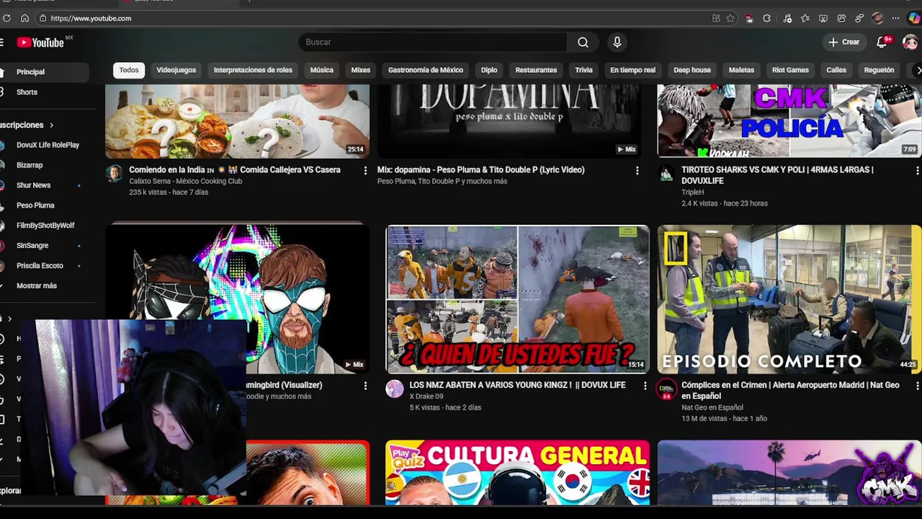Open TIROTEO SHARKS VS CMK video title
The image size is (922, 519).
[777, 175]
